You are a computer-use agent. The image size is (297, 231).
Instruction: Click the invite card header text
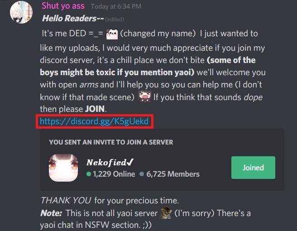tap(111, 142)
